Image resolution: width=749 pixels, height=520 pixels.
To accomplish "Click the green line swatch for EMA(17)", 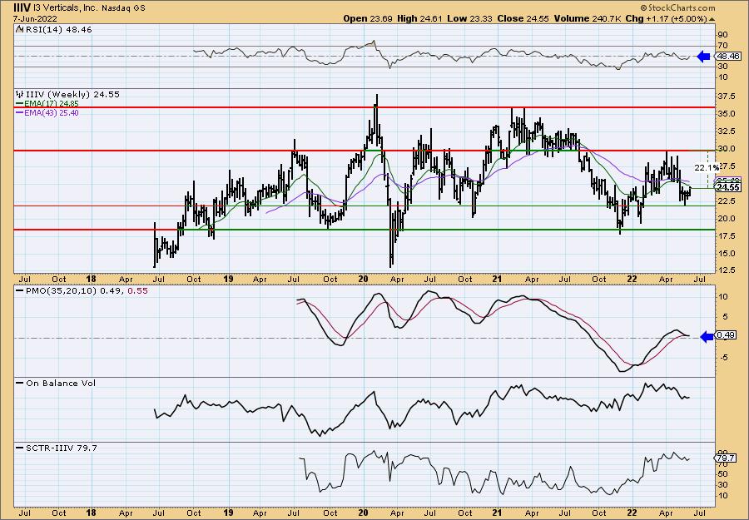I will click(20, 104).
